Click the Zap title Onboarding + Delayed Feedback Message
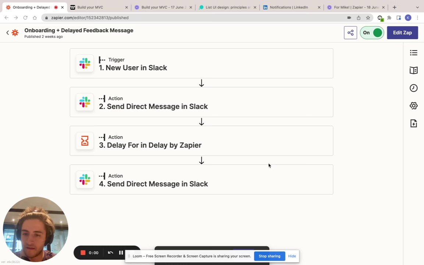Viewport: 424px width, 265px height. pyautogui.click(x=79, y=30)
